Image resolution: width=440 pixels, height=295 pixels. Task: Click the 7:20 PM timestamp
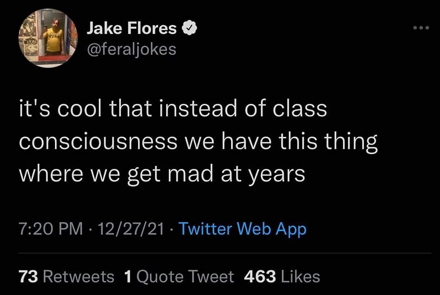45,228
